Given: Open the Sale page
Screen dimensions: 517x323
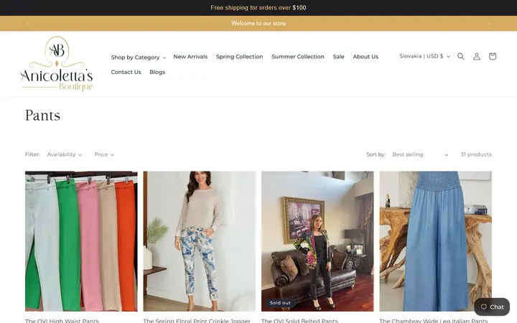Looking at the screenshot, I should 338,57.
